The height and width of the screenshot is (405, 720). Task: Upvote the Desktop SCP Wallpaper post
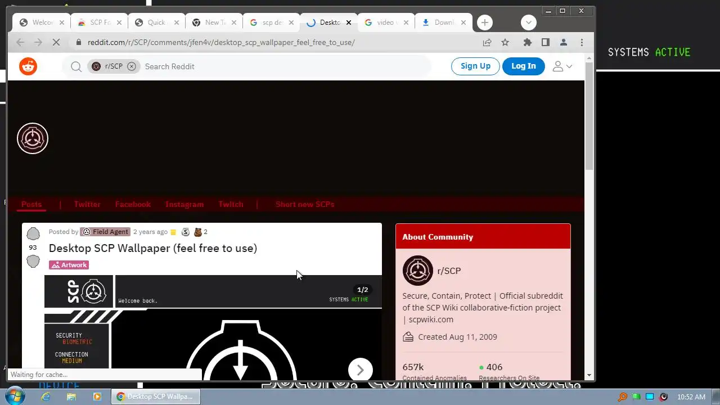coord(33,233)
